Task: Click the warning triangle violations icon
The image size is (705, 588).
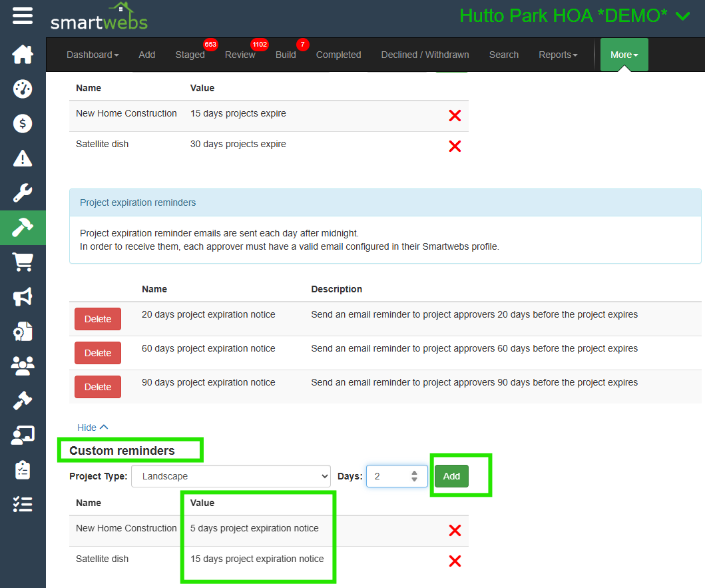Action: pyautogui.click(x=23, y=158)
